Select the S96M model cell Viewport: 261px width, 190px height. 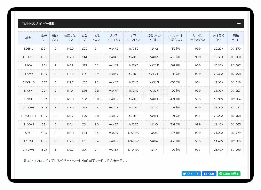pos(29,65)
